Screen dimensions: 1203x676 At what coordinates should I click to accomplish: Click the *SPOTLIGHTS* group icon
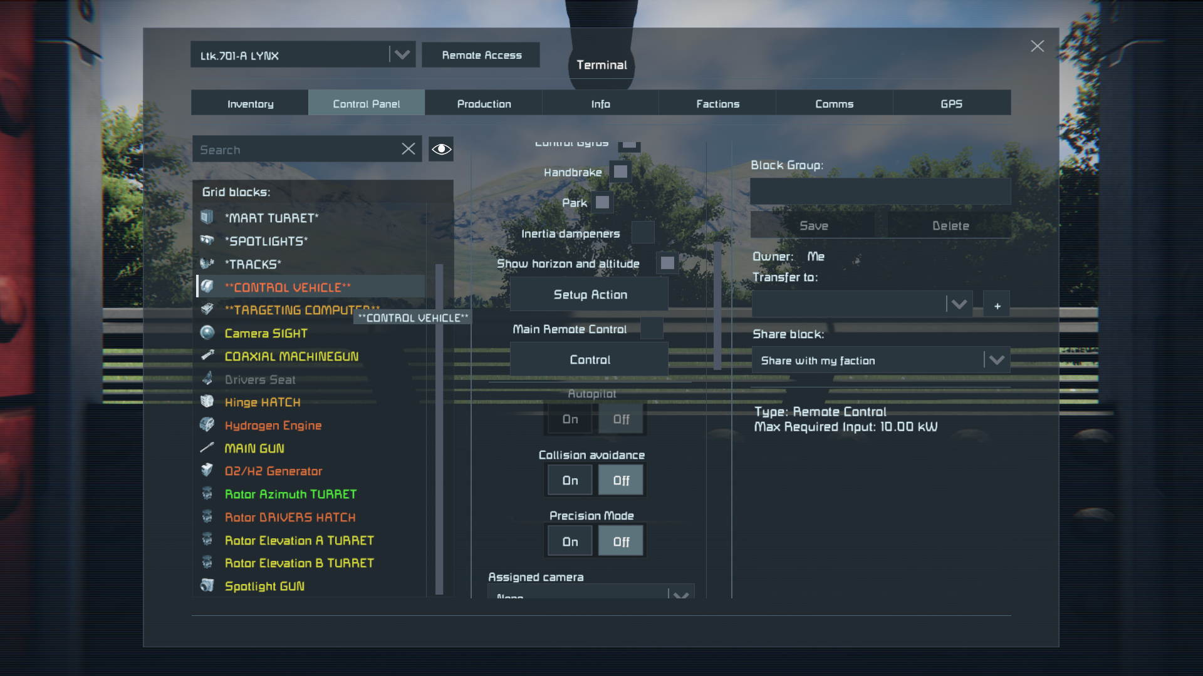[x=207, y=240]
